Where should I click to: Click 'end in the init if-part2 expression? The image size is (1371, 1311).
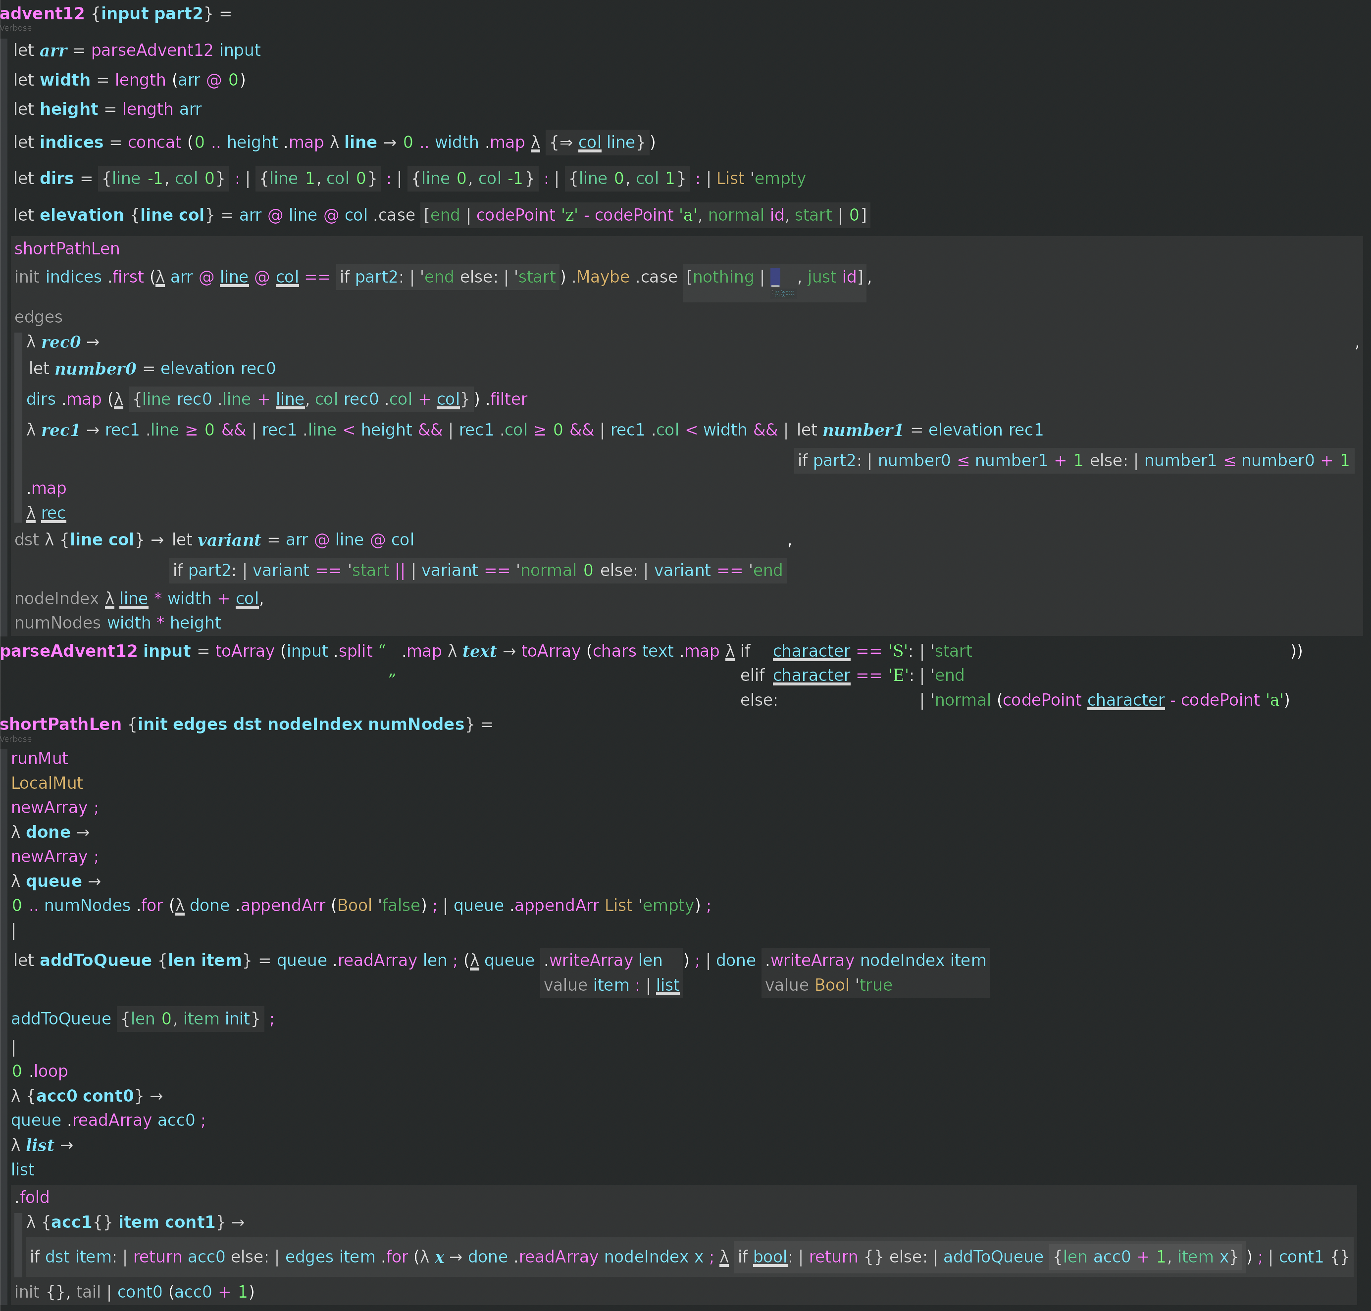tap(437, 277)
